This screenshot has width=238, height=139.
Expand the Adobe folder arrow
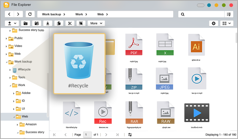[14, 94]
